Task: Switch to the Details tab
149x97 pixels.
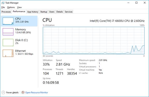Action: (x=59, y=12)
